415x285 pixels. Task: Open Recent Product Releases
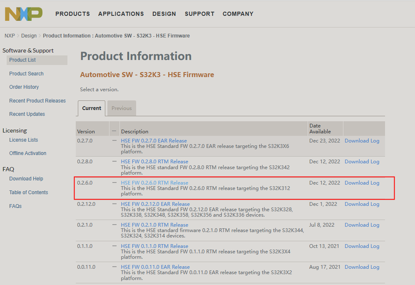37,100
